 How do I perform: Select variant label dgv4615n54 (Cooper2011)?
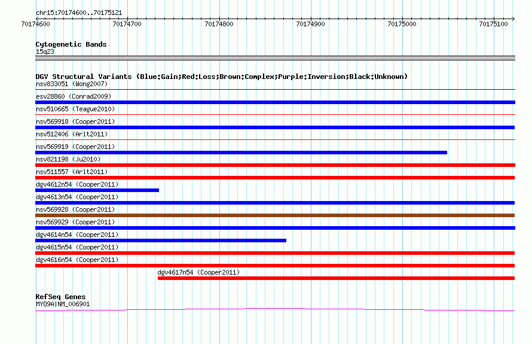[77, 247]
